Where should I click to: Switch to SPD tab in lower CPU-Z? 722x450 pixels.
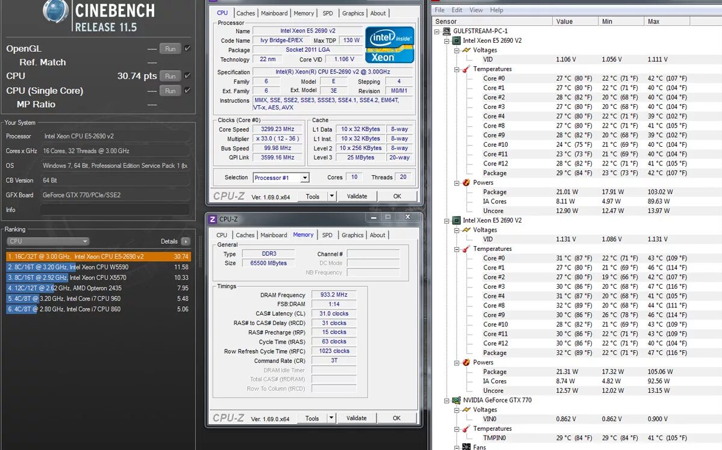pyautogui.click(x=327, y=235)
